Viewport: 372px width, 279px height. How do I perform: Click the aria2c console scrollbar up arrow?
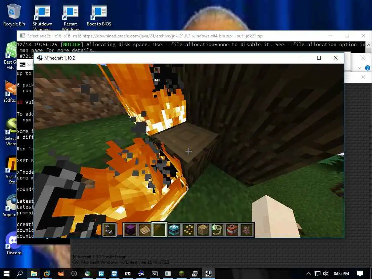click(x=368, y=45)
